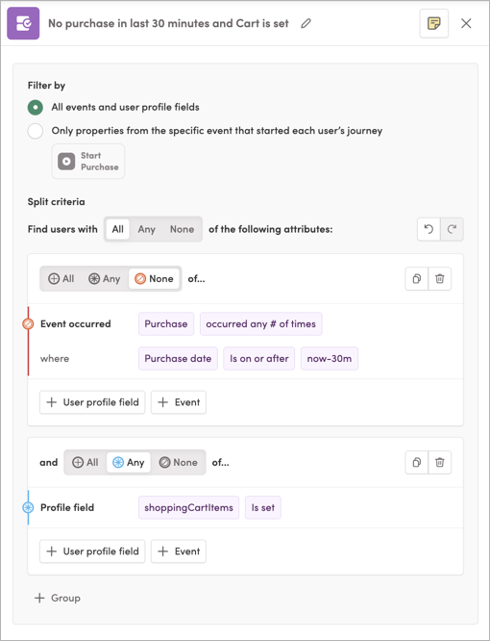The width and height of the screenshot is (490, 641).
Task: Choose Any in Find users with selector
Action: 146,229
